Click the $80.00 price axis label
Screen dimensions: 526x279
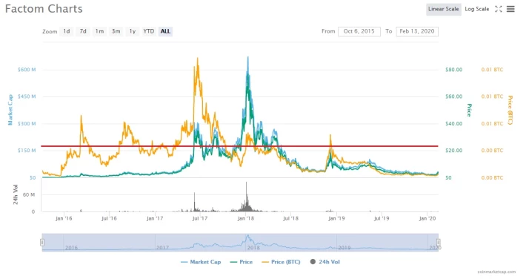[454, 70]
